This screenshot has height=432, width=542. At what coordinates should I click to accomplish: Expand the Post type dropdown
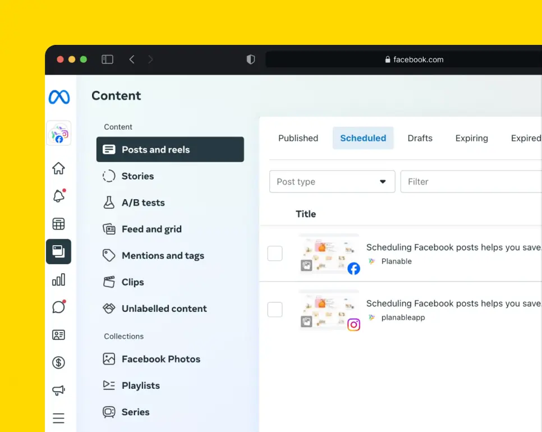332,182
